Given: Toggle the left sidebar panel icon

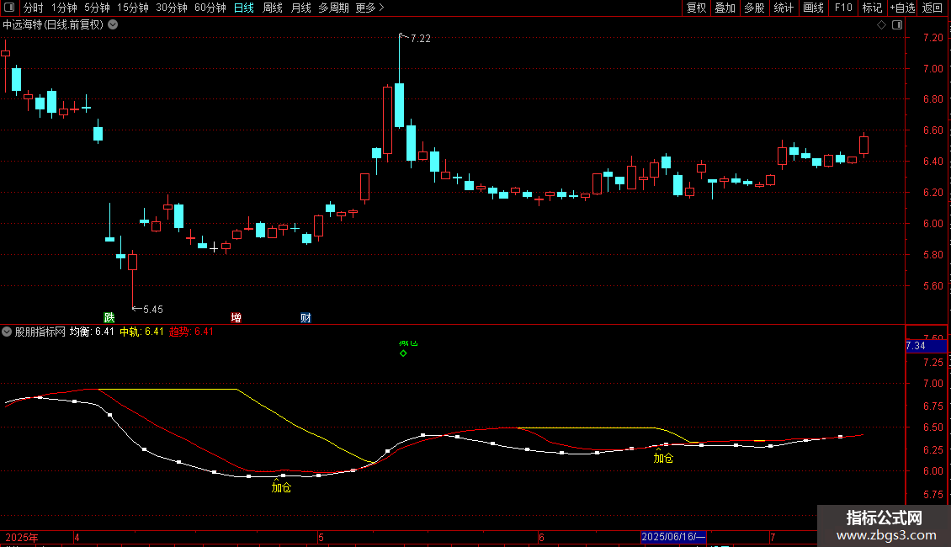Looking at the screenshot, I should 9,8.
